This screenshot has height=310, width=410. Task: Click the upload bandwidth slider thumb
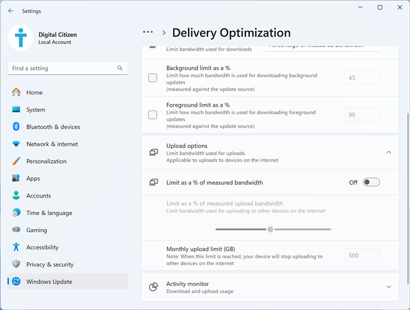pos(270,229)
